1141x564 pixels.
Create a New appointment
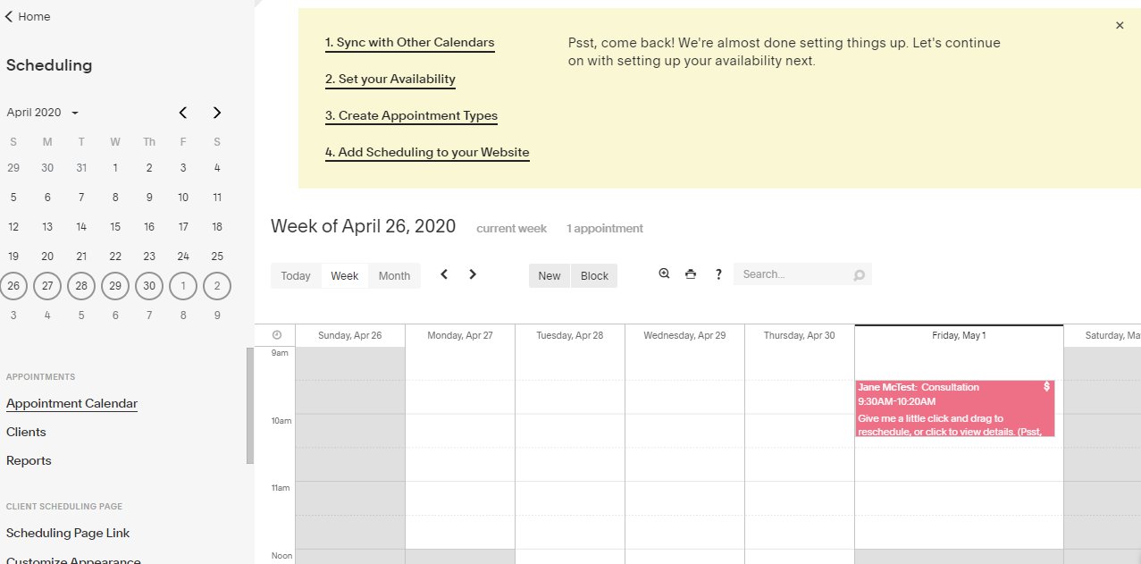pyautogui.click(x=550, y=275)
